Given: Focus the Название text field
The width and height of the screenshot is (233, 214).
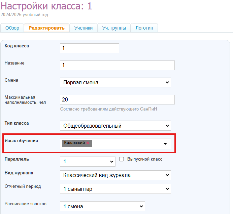Looking at the screenshot, I should pos(117,65).
